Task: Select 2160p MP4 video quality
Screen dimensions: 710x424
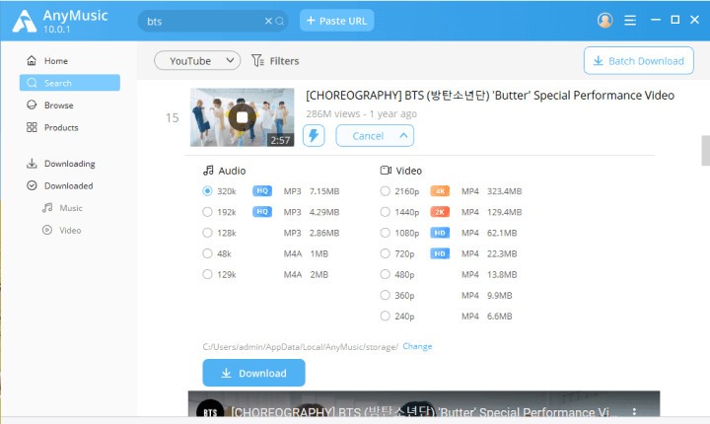Action: tap(385, 191)
